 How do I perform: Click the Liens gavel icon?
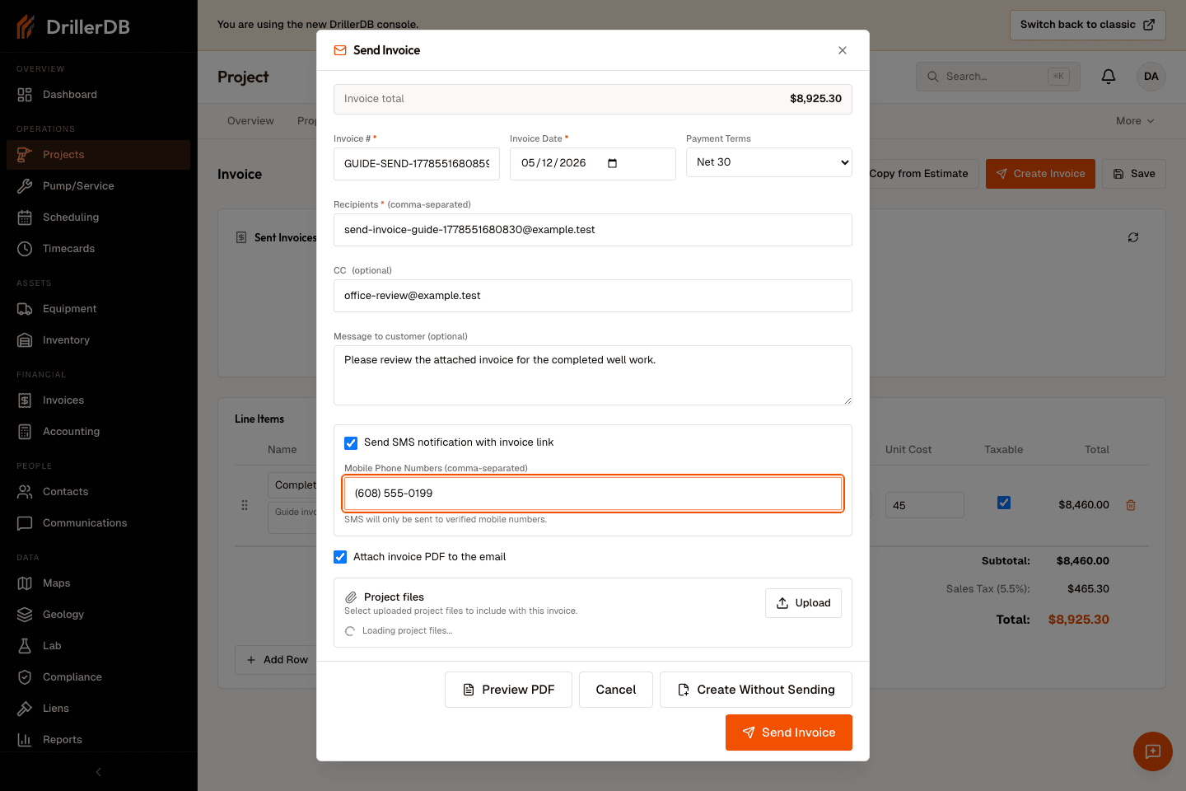25,709
